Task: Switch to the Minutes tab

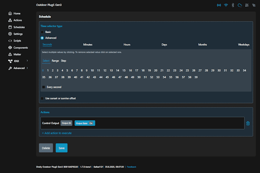Action: tap(88, 45)
